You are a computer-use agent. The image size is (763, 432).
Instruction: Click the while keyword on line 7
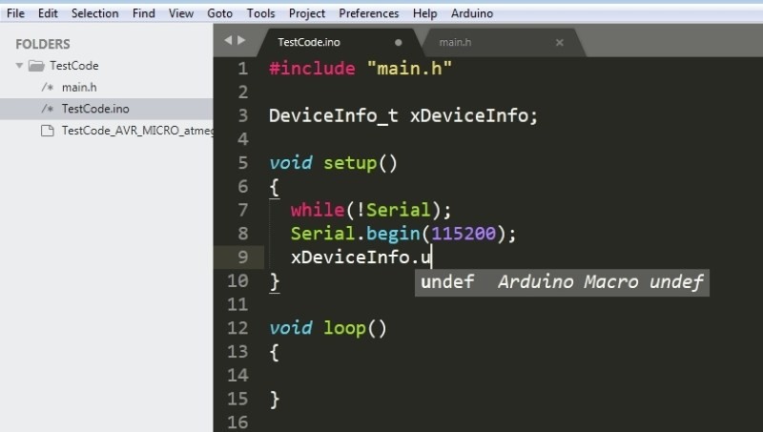[318, 210]
